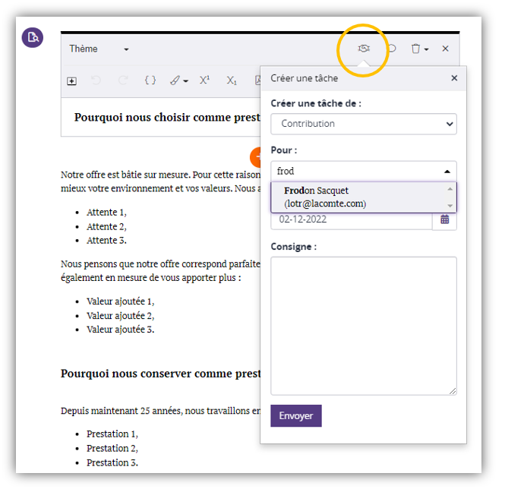This screenshot has height=489, width=505.
Task: Click the undo arrow icon
Action: (x=96, y=80)
